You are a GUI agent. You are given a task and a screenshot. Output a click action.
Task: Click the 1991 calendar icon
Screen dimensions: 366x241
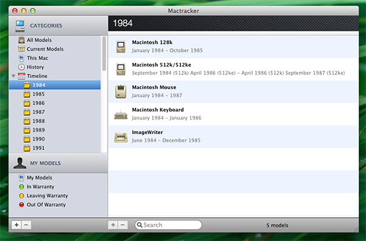pos(27,148)
